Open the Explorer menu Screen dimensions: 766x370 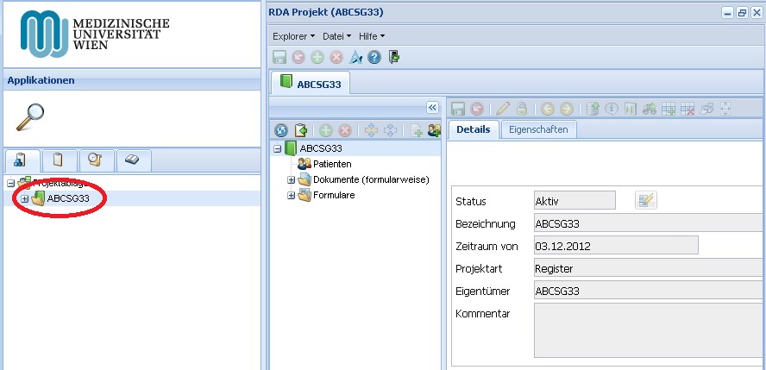click(293, 36)
